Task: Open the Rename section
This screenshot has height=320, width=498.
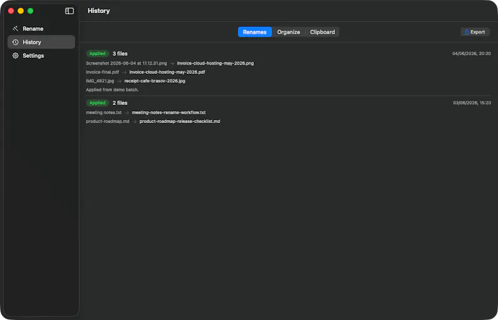Action: [x=41, y=29]
